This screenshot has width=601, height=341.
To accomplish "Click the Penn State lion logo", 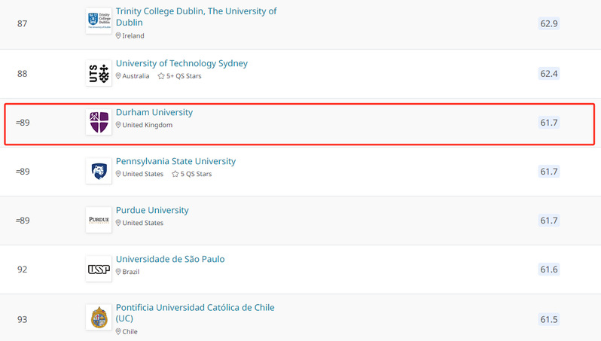I will [99, 171].
